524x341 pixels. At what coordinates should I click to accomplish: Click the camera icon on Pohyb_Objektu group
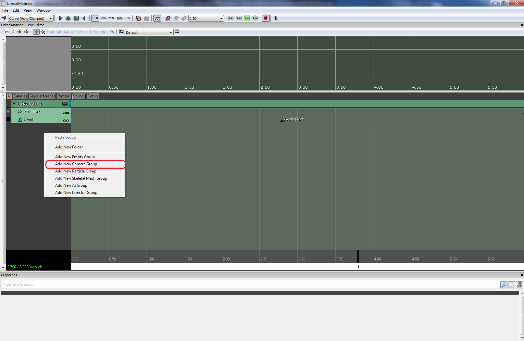65,104
